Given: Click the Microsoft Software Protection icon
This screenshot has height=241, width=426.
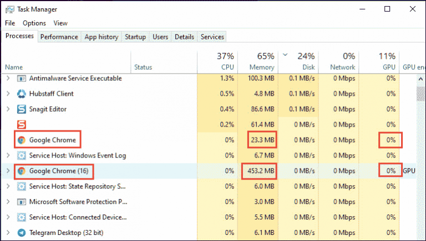Looking at the screenshot, I should click(22, 202).
